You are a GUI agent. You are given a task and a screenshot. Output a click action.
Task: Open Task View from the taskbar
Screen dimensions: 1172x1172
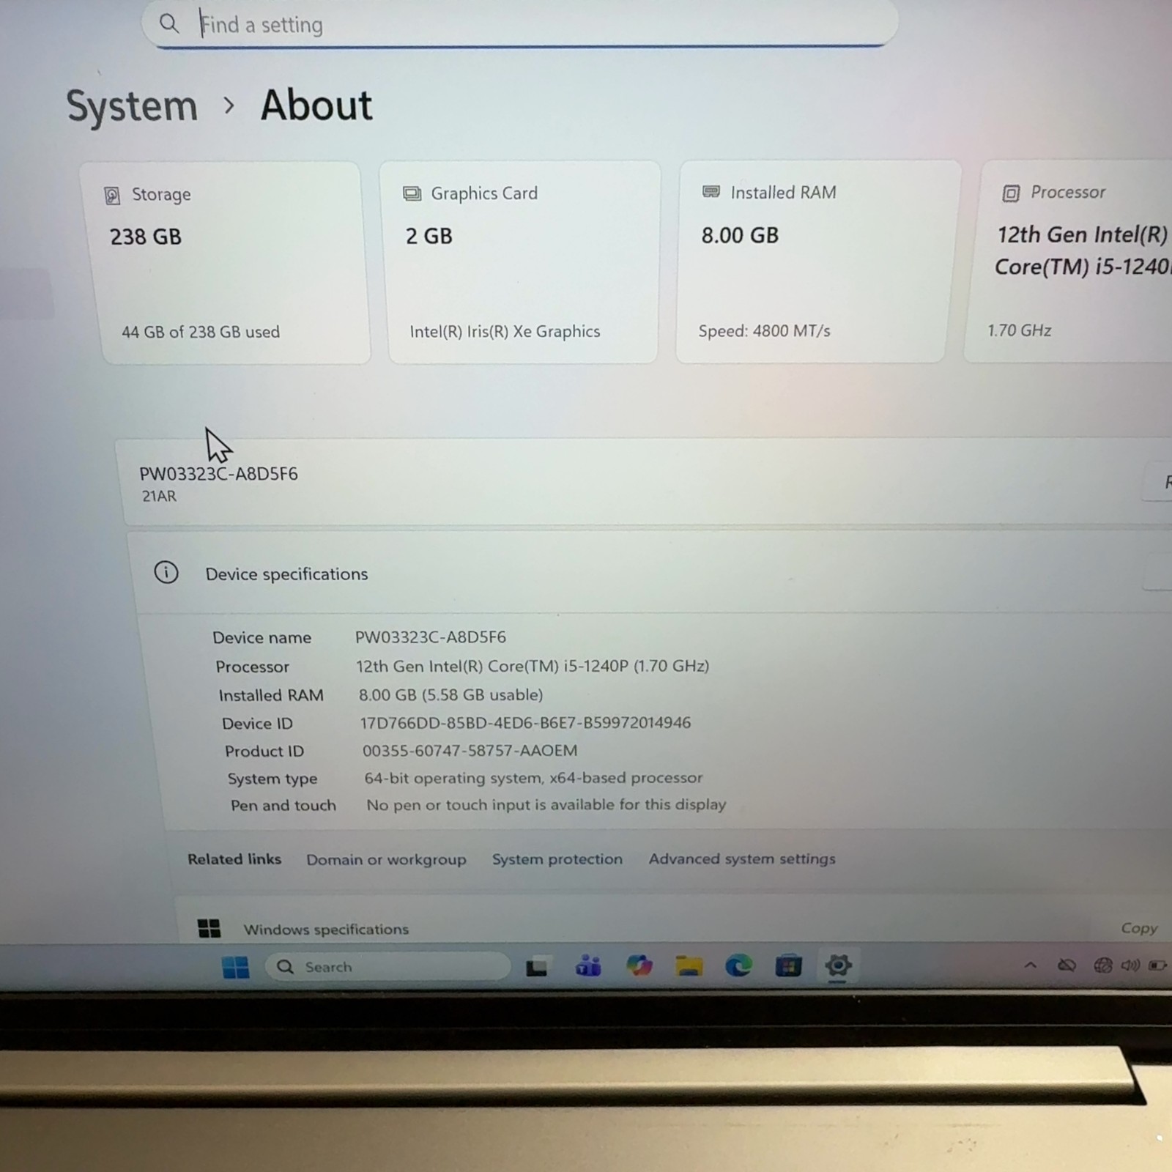tap(537, 968)
